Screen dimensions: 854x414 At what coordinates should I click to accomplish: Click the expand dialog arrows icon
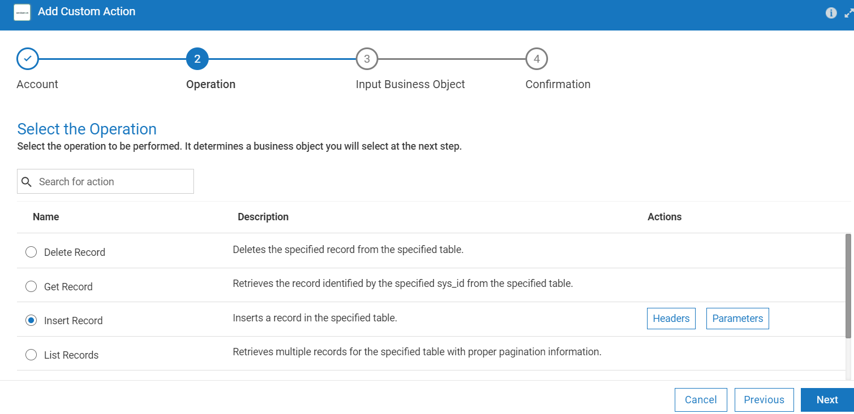pos(848,13)
